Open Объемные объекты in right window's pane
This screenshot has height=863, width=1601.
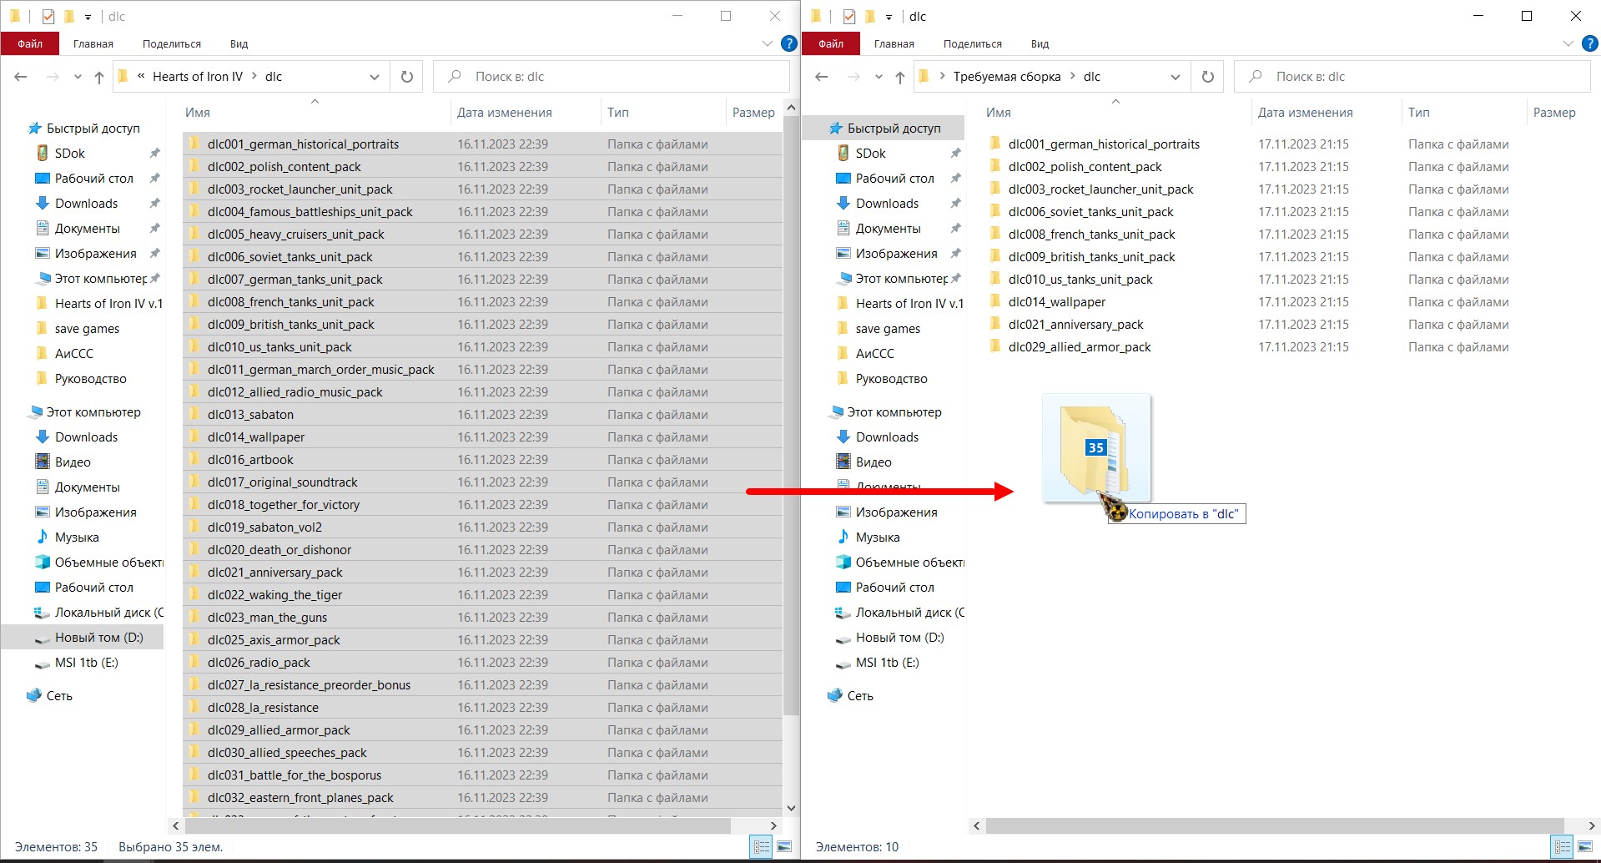[x=909, y=563]
